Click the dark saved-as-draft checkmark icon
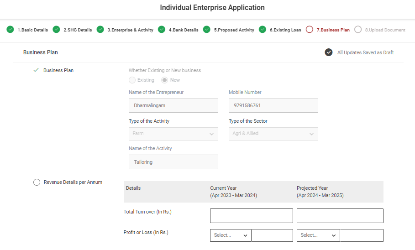Screen dimensions: 415x250 (329, 52)
